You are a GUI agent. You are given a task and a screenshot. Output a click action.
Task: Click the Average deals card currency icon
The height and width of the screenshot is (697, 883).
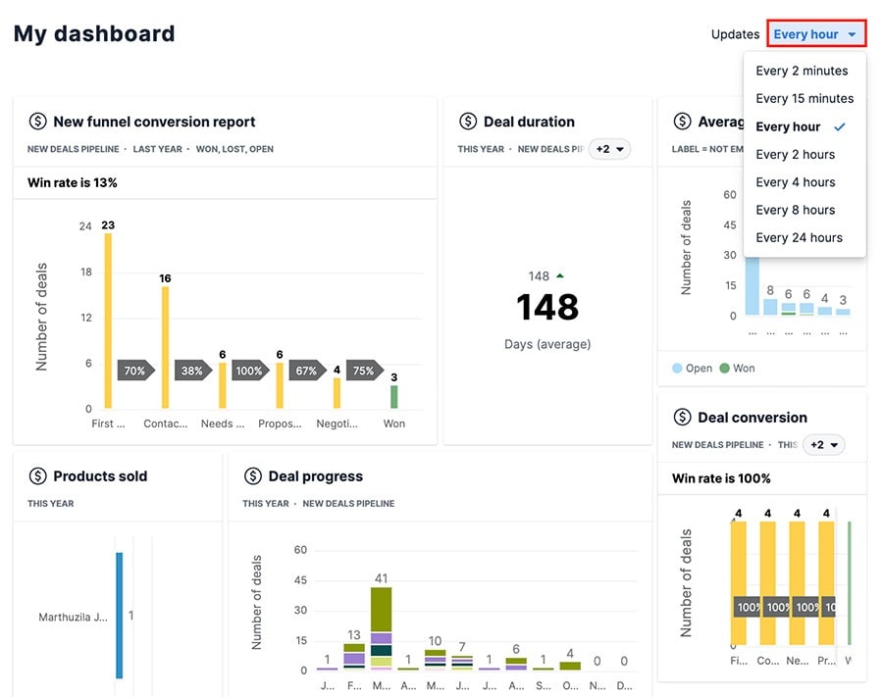coord(682,122)
